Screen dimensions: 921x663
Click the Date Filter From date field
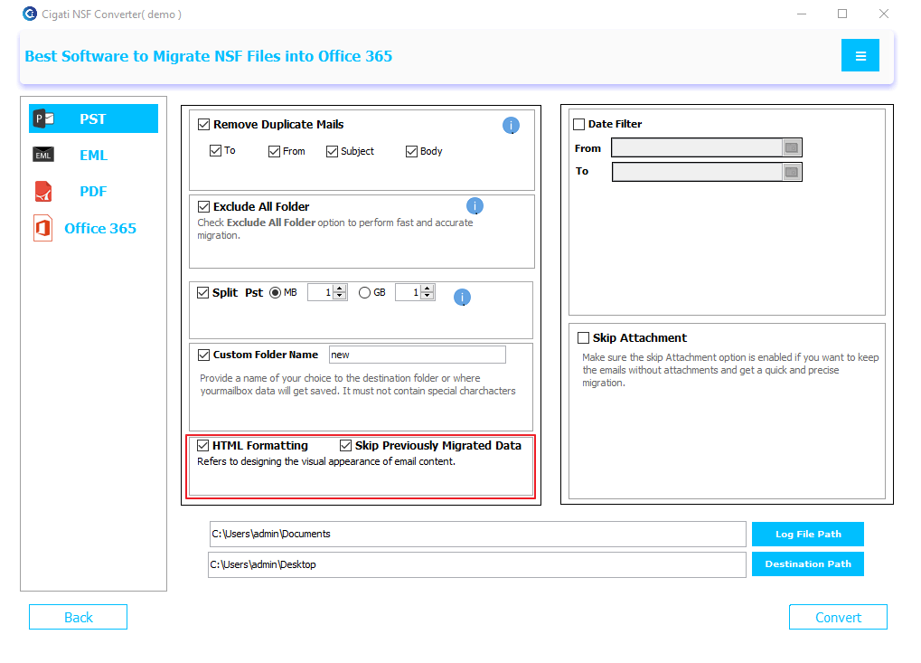[707, 147]
